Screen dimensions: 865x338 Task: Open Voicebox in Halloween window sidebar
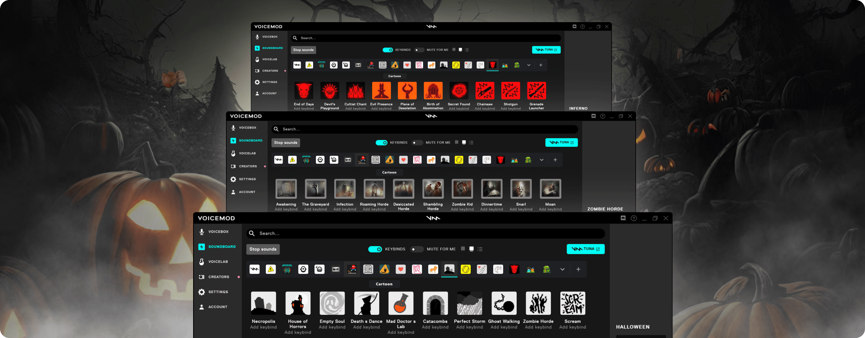click(214, 232)
